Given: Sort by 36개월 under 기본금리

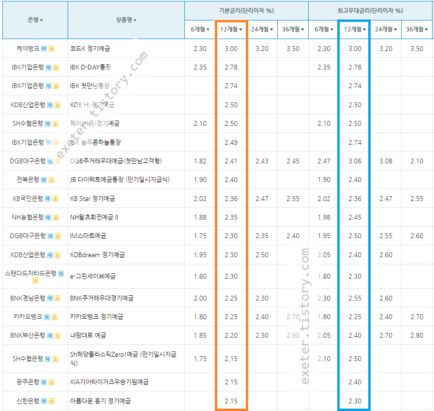Looking at the screenshot, I should 293,30.
